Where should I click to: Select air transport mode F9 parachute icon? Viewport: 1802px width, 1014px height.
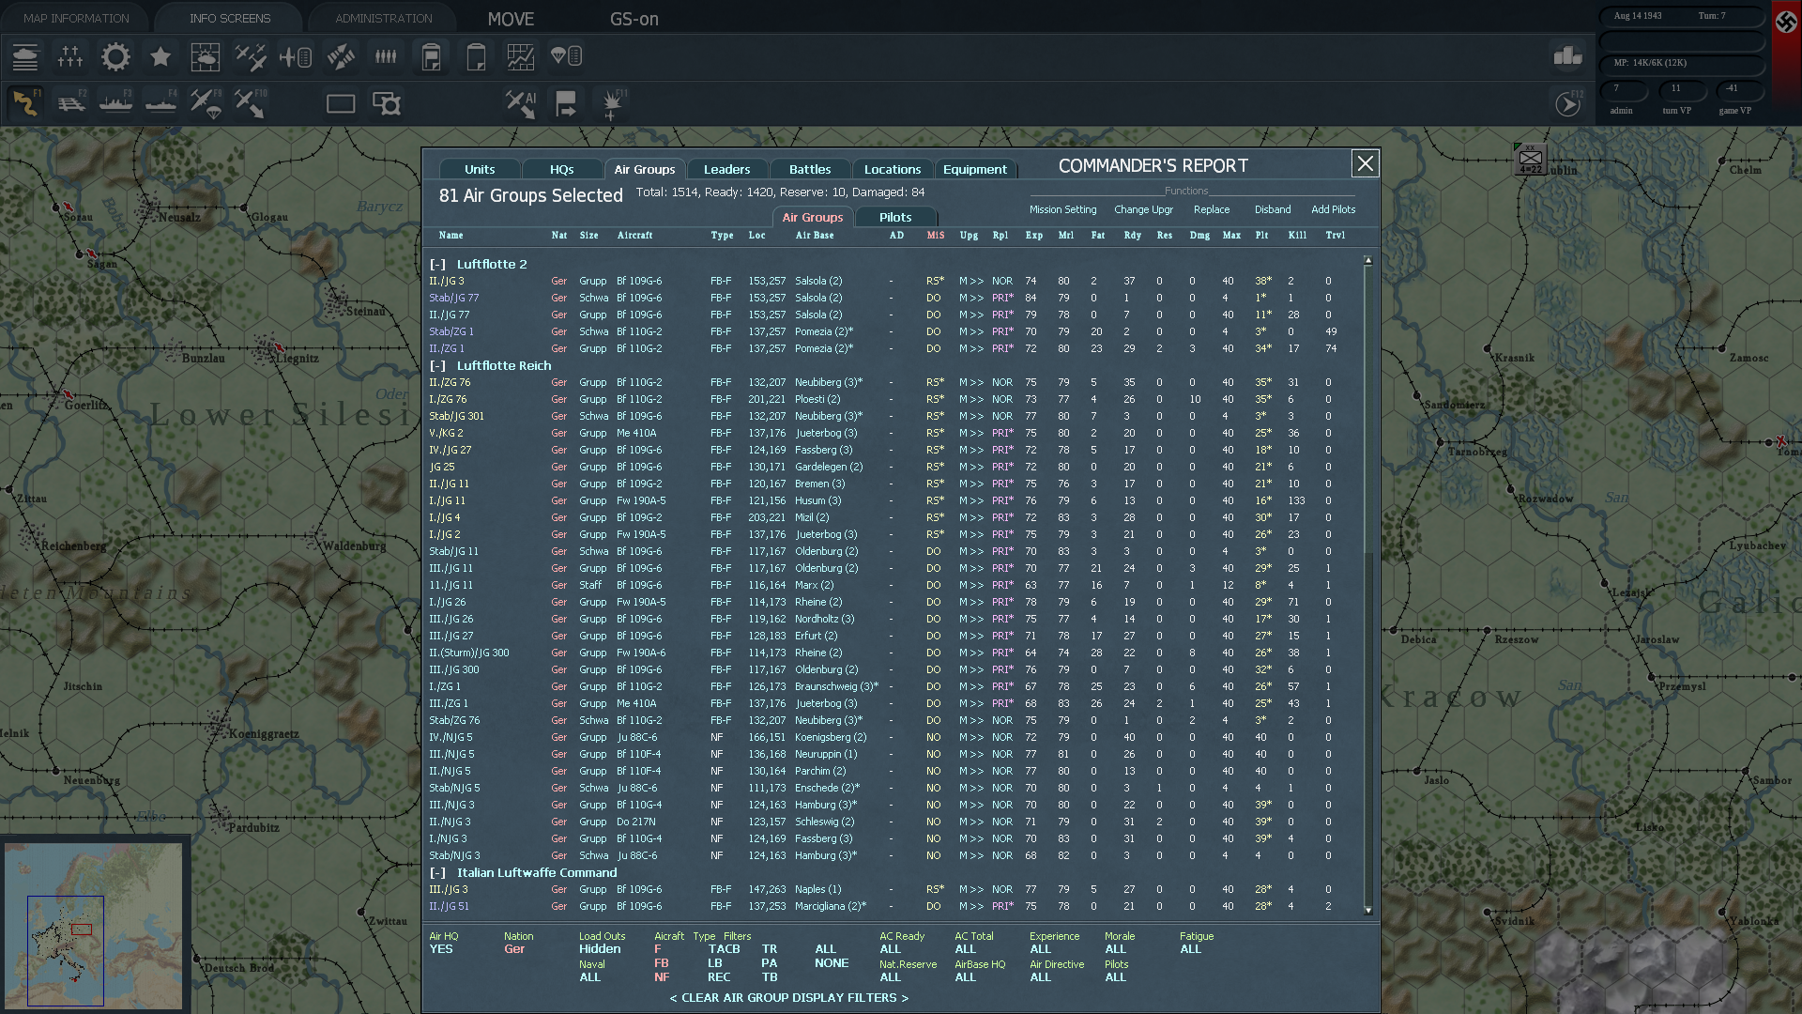pyautogui.click(x=206, y=103)
